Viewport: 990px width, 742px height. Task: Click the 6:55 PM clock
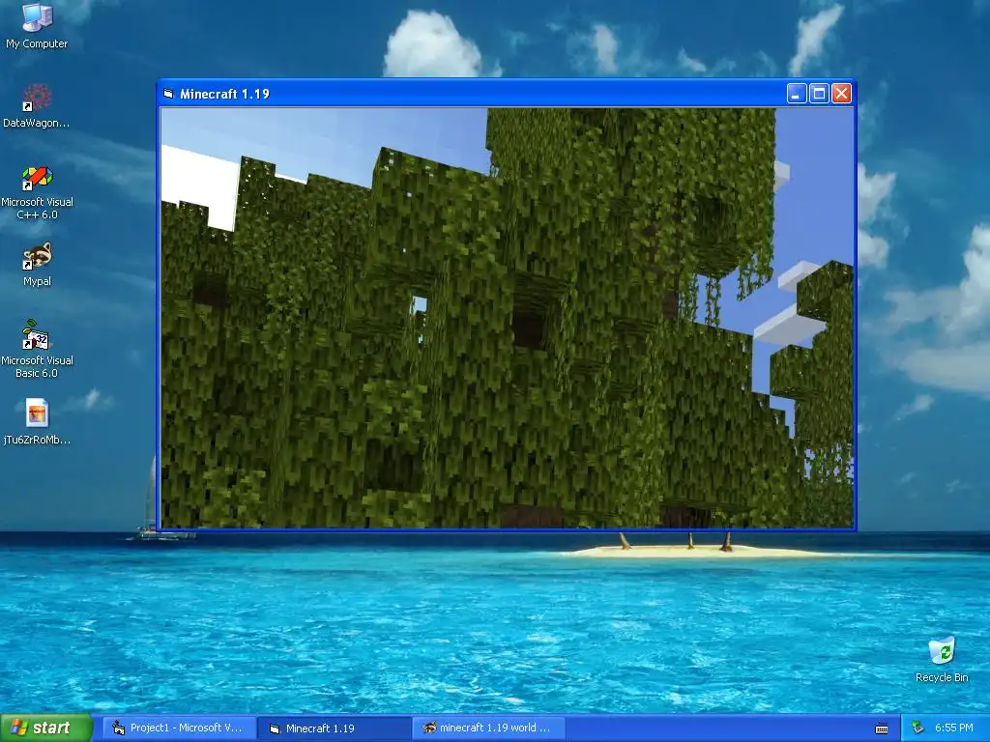(x=954, y=728)
